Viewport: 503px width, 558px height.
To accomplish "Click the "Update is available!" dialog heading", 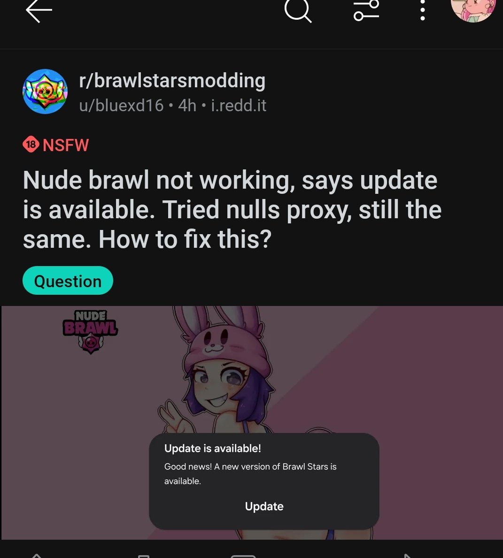I will [x=213, y=448].
